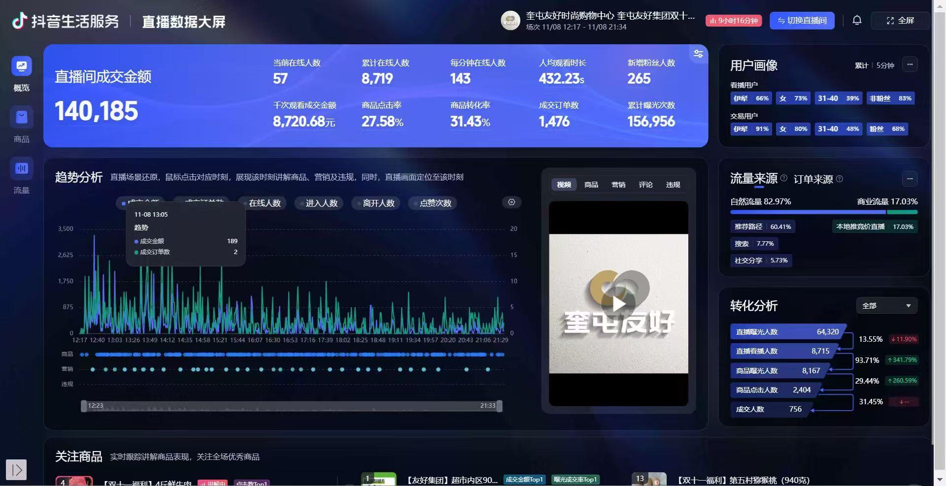This screenshot has width=946, height=486.
Task: Switch to the 评论 tab
Action: 645,185
